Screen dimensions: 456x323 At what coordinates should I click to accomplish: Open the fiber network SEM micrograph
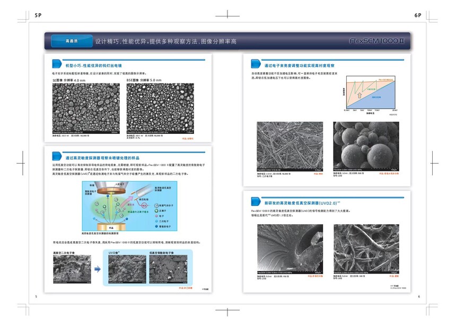290,147
